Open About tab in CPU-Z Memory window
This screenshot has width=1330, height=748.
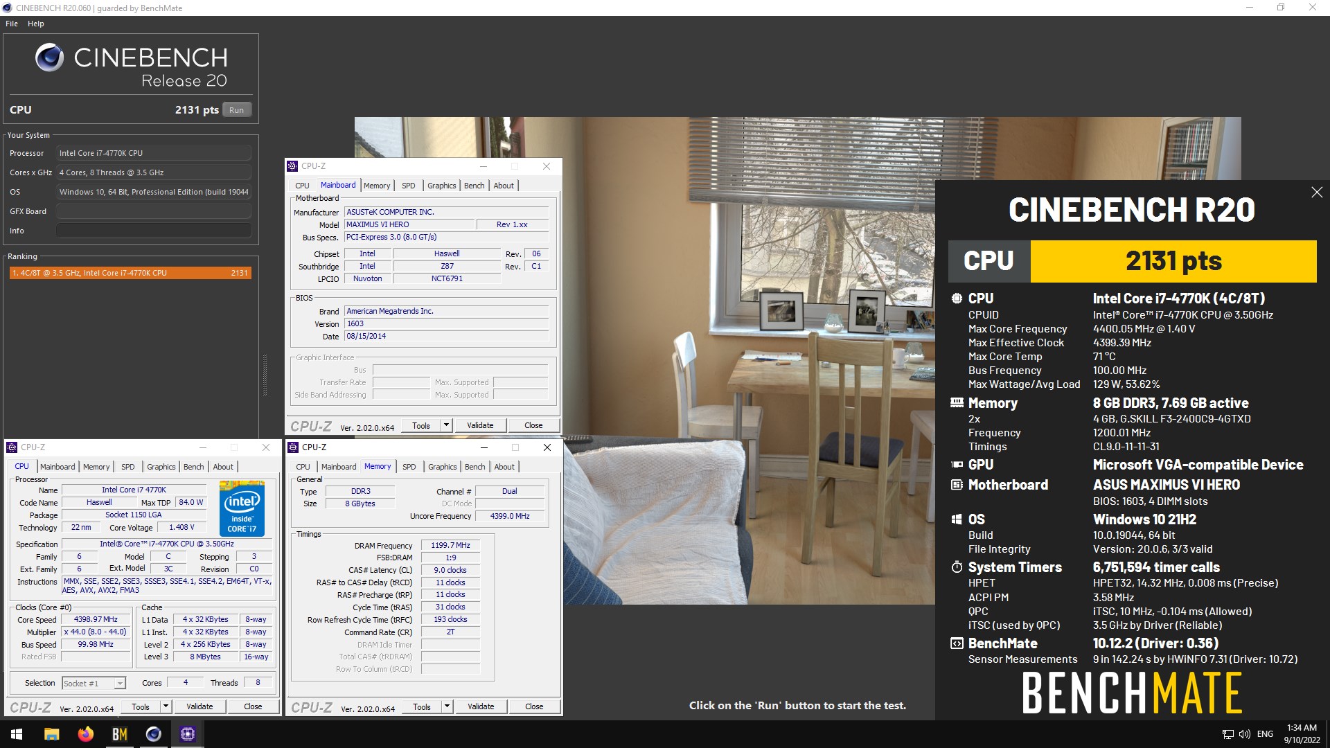pos(504,467)
